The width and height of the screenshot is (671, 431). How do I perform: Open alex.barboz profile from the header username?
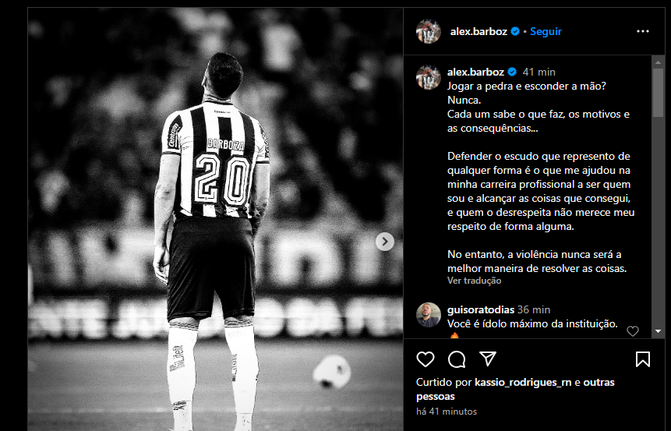479,31
